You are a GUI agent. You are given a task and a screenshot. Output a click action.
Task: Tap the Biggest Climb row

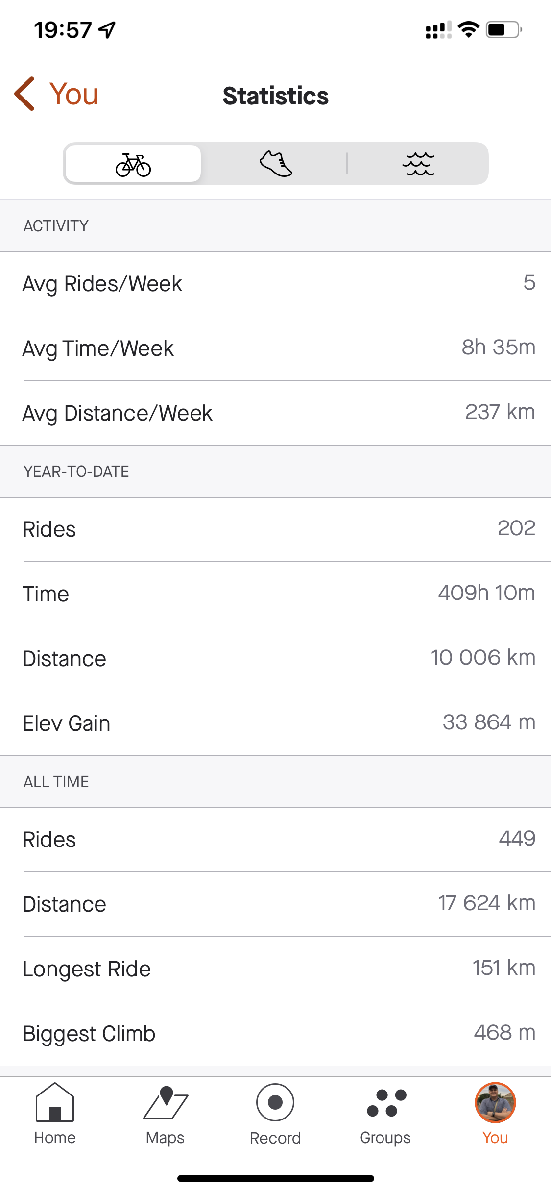click(x=275, y=1034)
